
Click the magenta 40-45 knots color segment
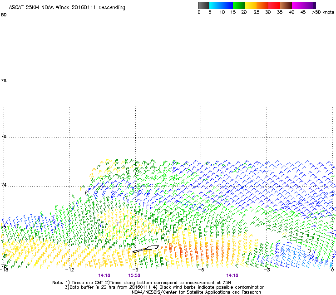[x=297, y=5]
